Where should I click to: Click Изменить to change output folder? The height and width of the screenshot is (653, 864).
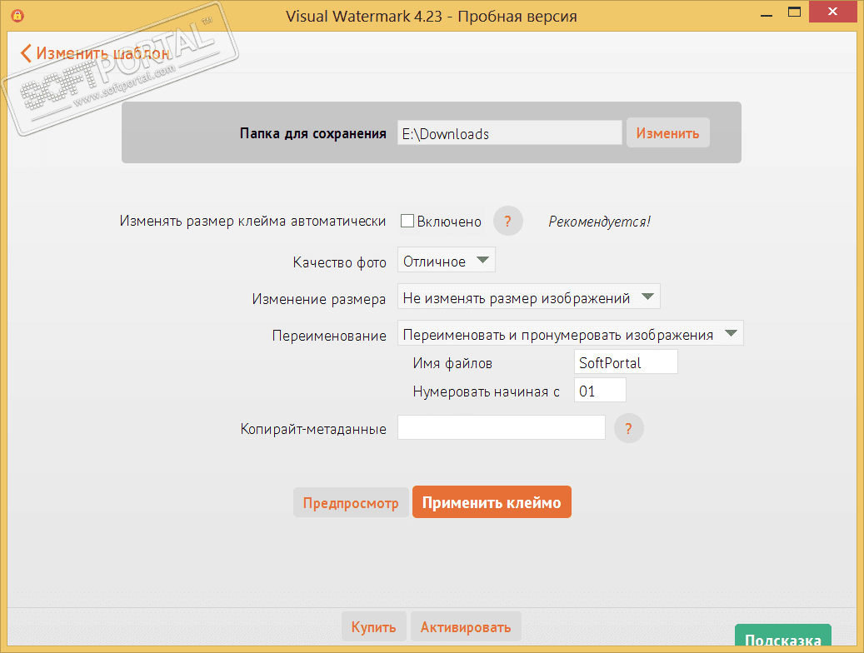pyautogui.click(x=668, y=132)
